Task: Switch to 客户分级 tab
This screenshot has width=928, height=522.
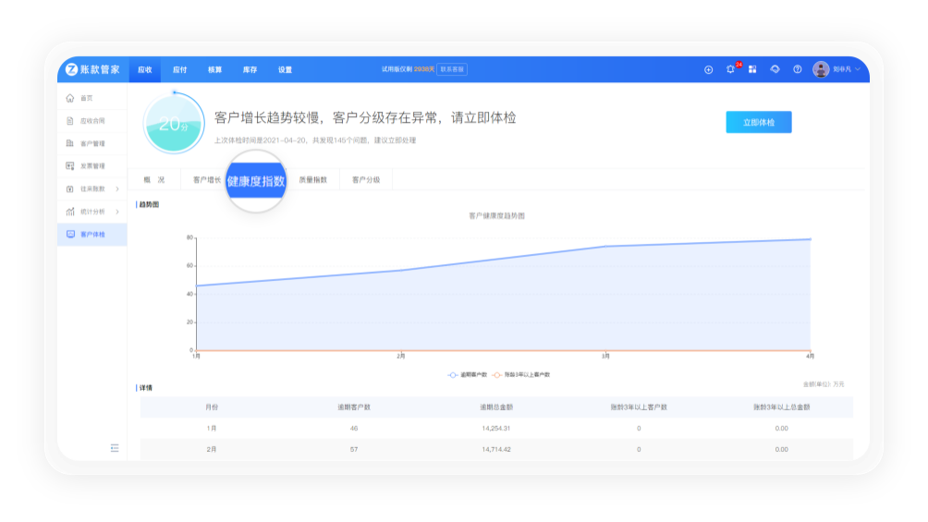Action: point(366,180)
